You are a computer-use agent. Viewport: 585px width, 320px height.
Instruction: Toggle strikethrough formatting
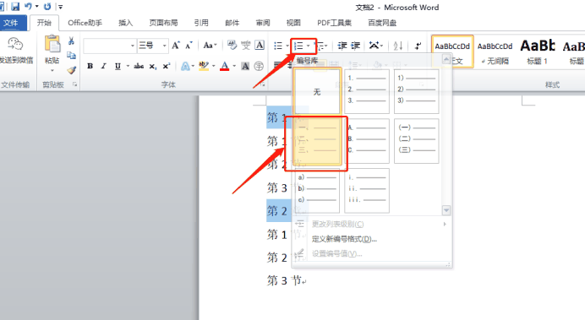tap(139, 66)
